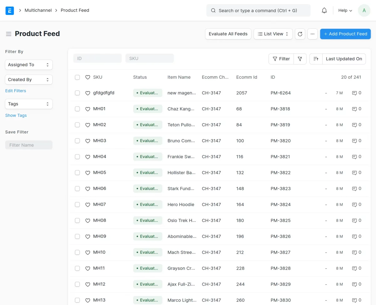Image resolution: width=376 pixels, height=305 pixels.
Task: Click the Evaluate All Feeds button
Action: pos(228,34)
